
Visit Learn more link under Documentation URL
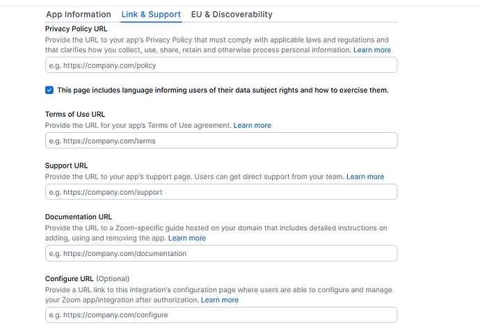186,238
